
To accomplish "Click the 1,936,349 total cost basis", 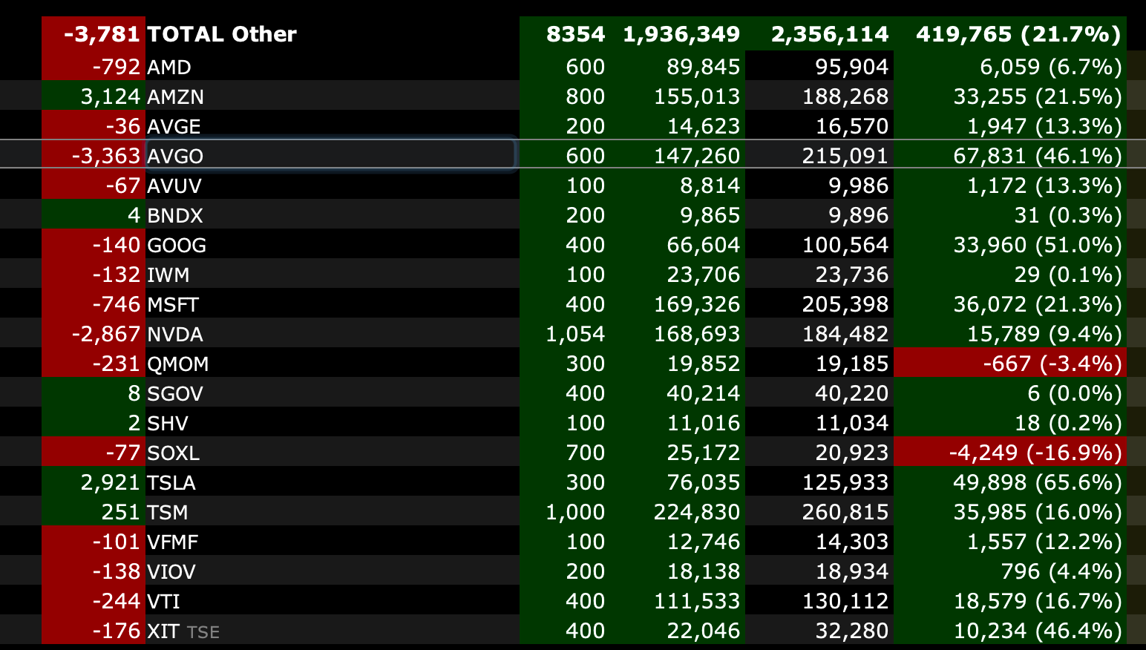I will point(681,34).
